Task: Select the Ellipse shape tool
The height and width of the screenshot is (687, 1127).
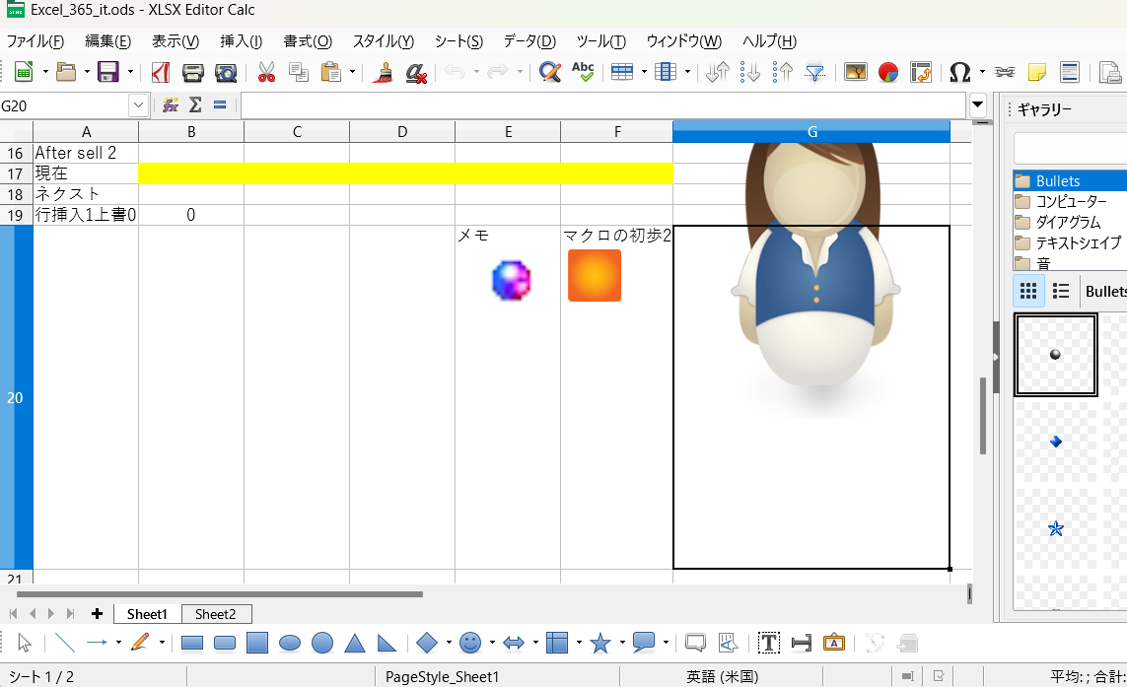Action: [x=290, y=643]
